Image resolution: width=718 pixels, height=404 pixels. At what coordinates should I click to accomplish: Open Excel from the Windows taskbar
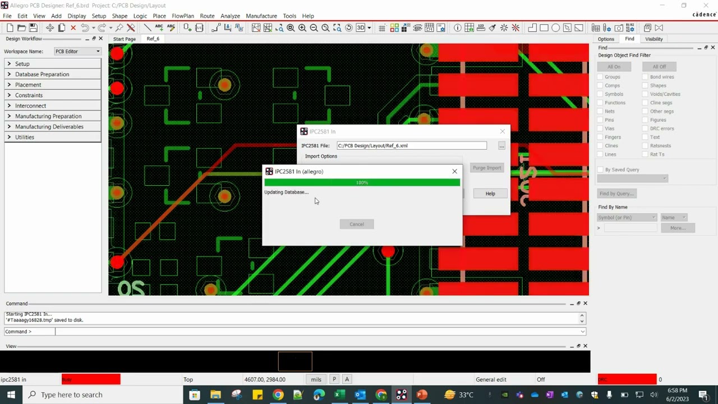339,394
